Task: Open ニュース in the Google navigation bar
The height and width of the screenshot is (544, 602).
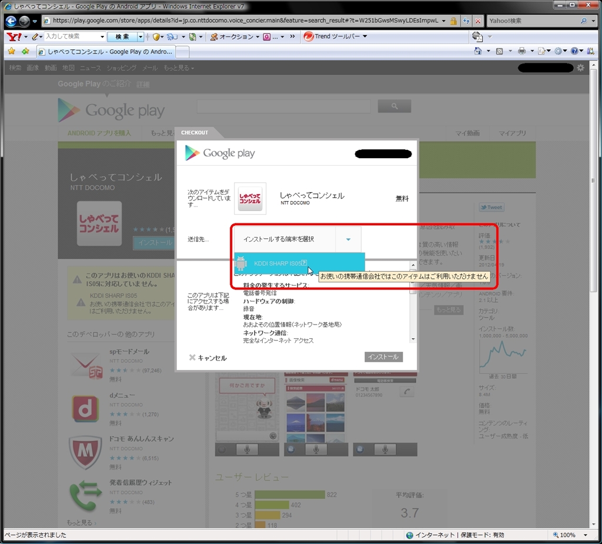Action: (x=90, y=68)
